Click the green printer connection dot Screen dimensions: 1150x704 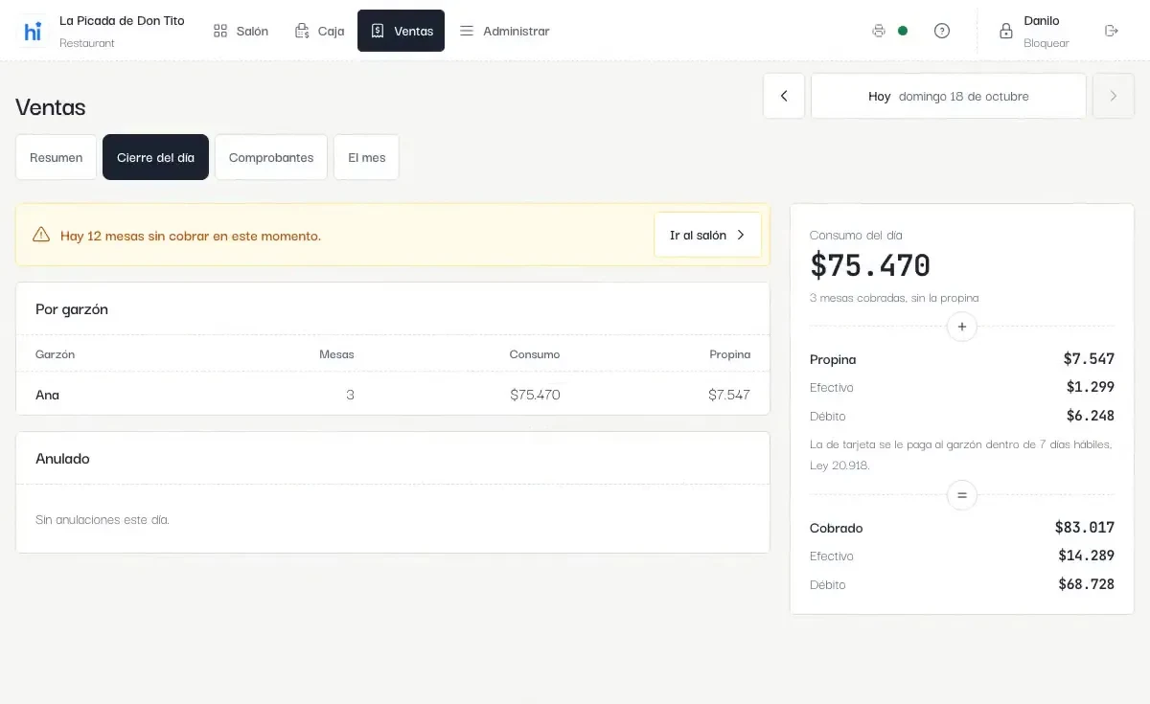903,31
